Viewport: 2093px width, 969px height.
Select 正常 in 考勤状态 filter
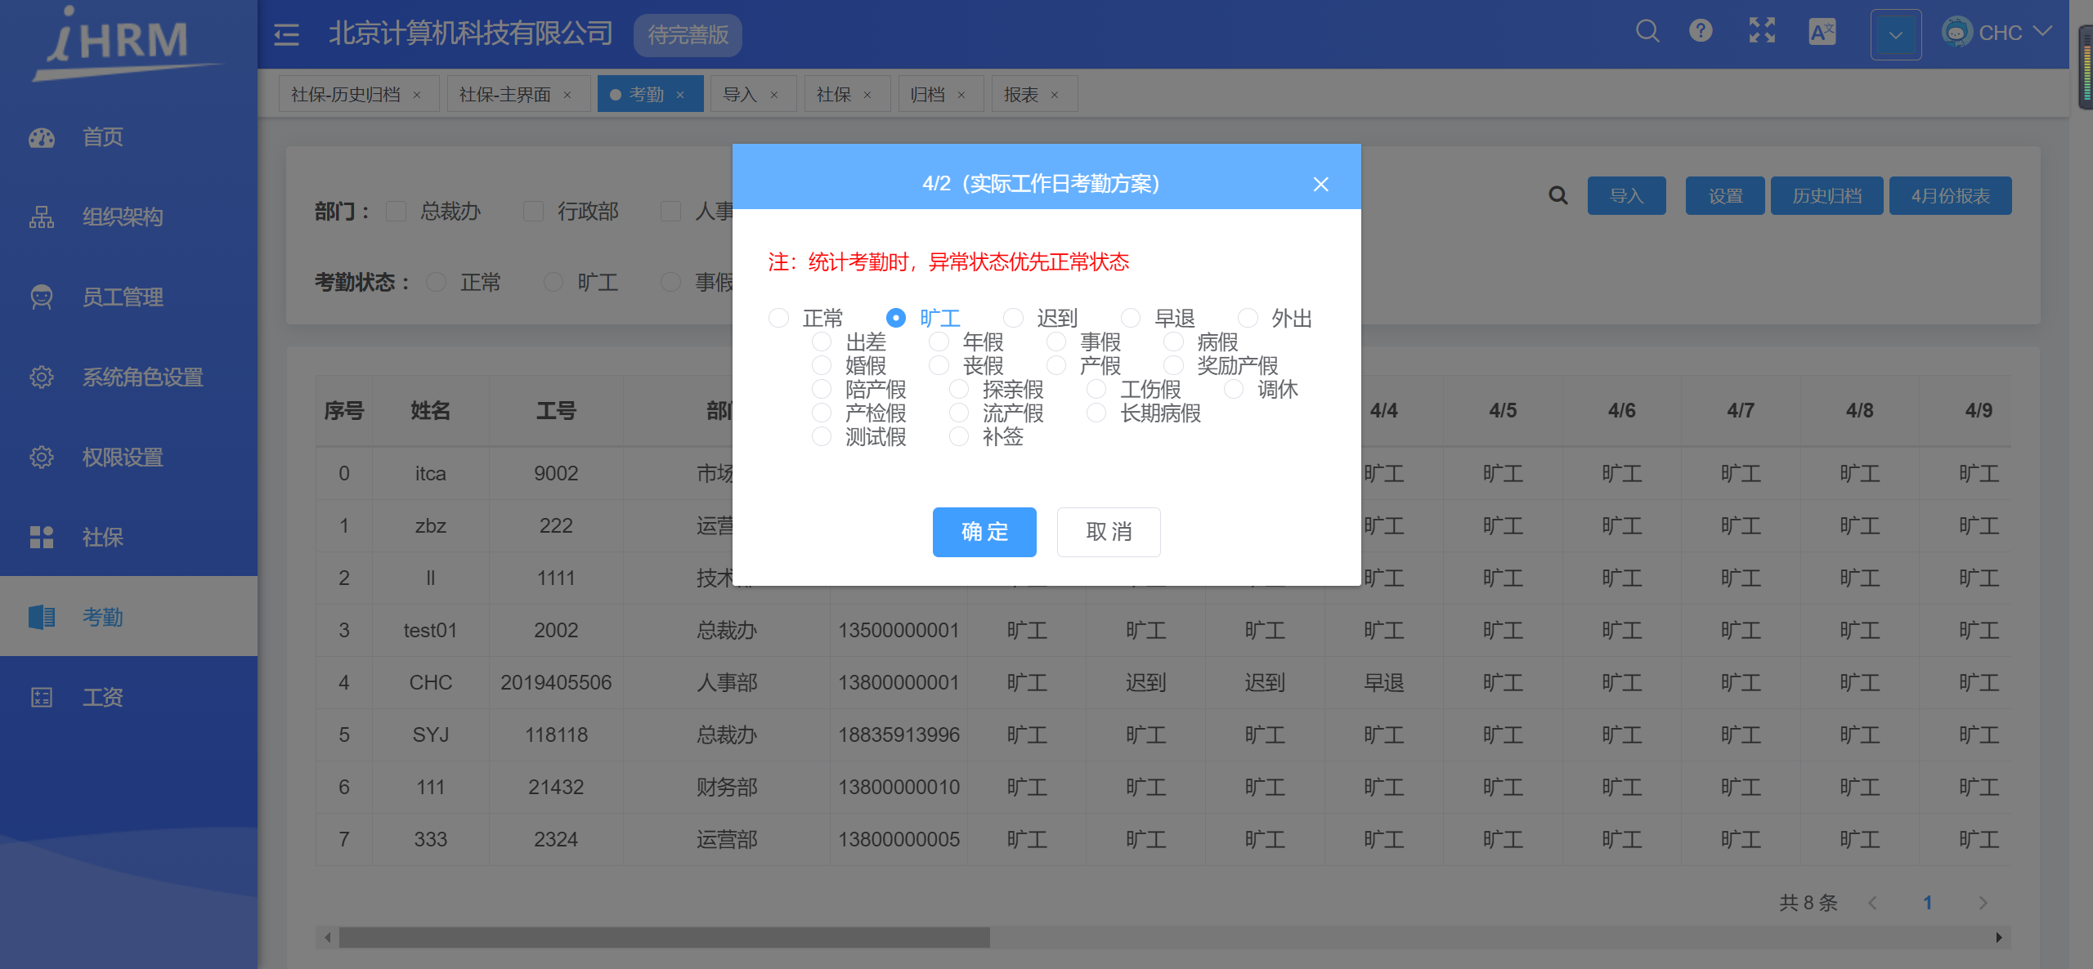437,282
